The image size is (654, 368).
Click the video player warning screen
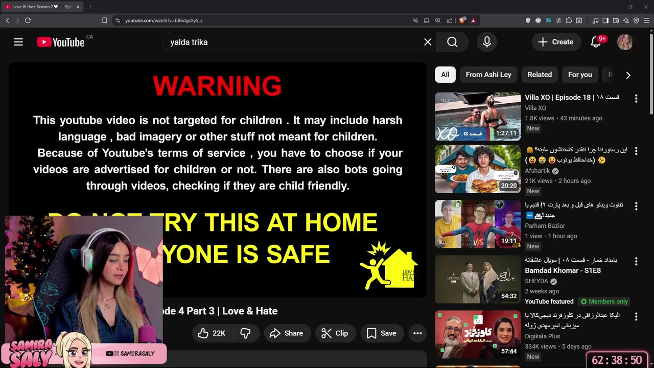click(218, 180)
